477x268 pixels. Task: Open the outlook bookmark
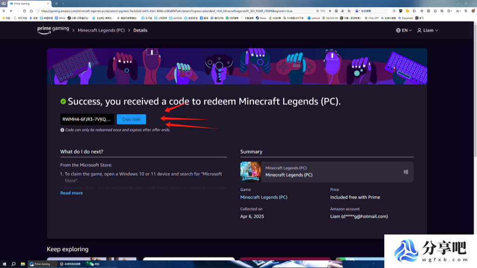click(313, 18)
